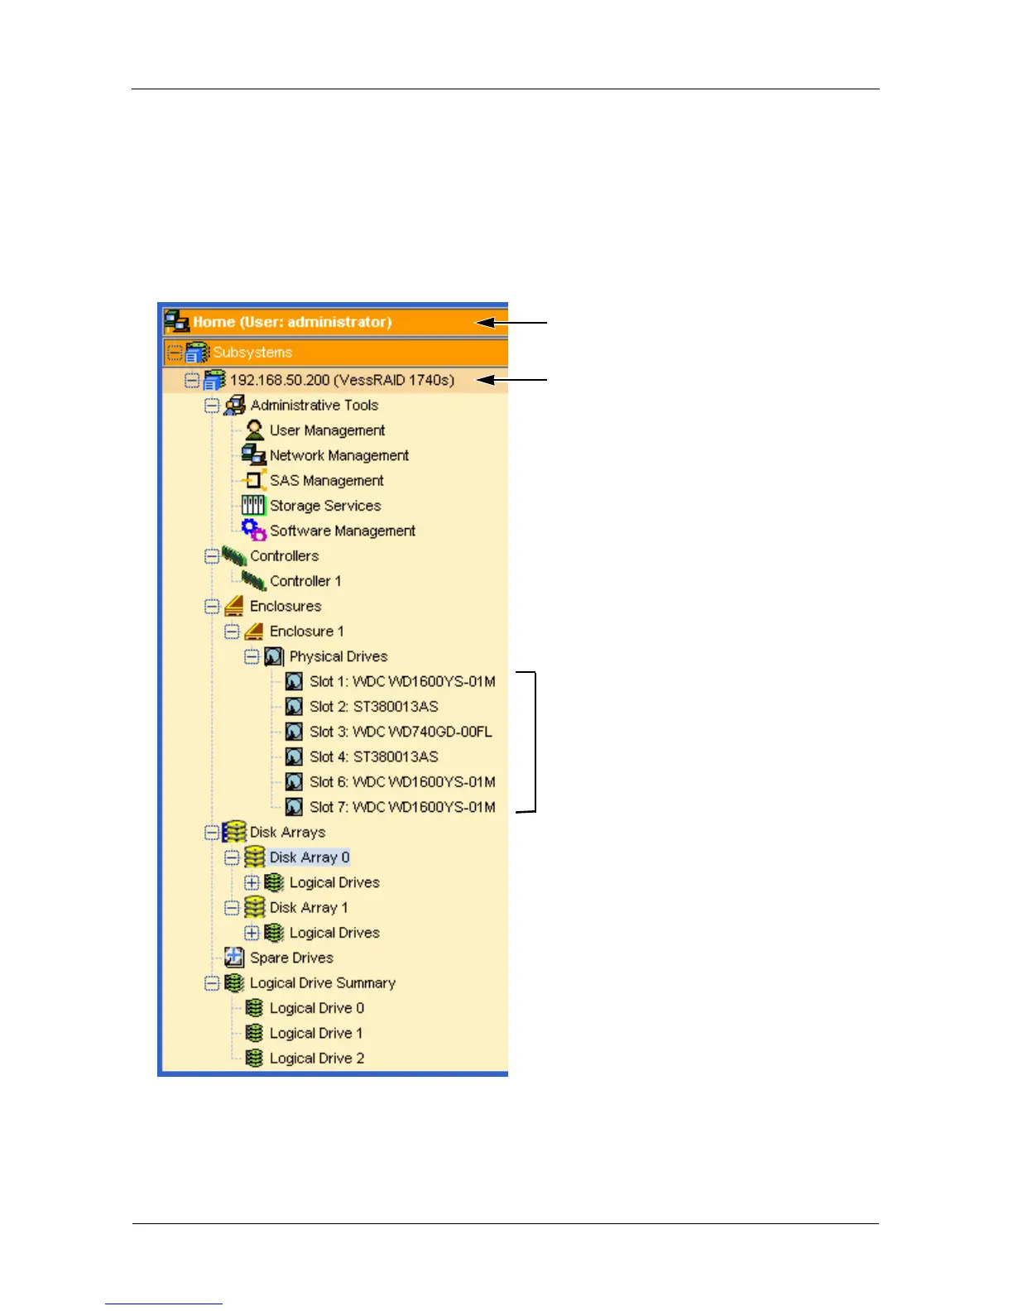The width and height of the screenshot is (1013, 1311).
Task: Open SAS Management label
Action: click(x=327, y=480)
